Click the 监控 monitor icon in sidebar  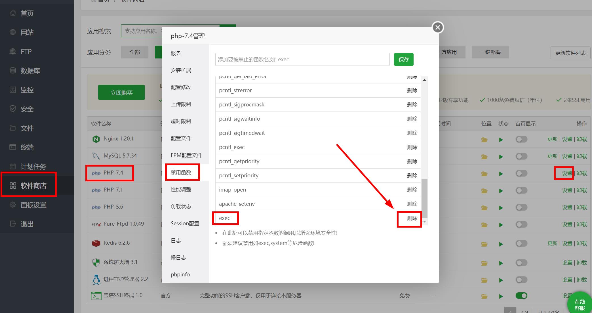point(13,90)
